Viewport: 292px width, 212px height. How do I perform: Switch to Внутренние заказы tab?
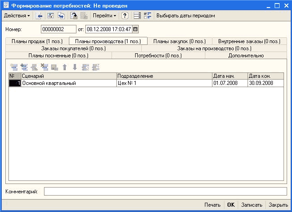pyautogui.click(x=249, y=41)
